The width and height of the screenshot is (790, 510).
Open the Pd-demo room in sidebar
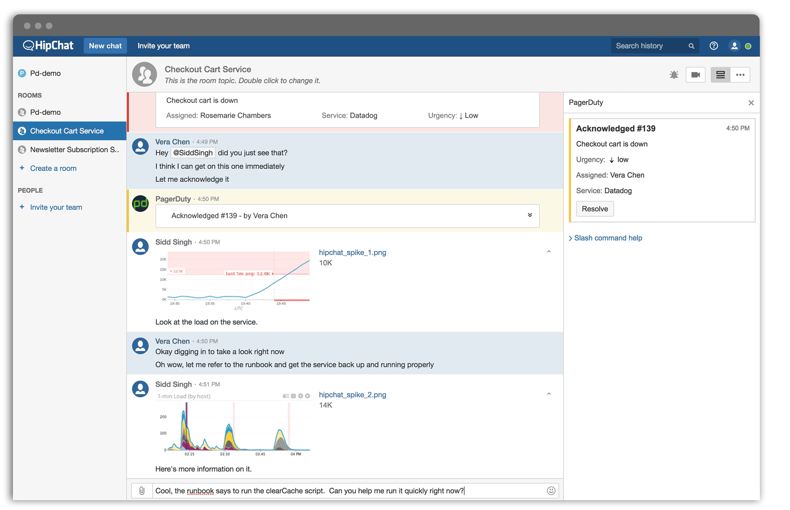[x=45, y=112]
